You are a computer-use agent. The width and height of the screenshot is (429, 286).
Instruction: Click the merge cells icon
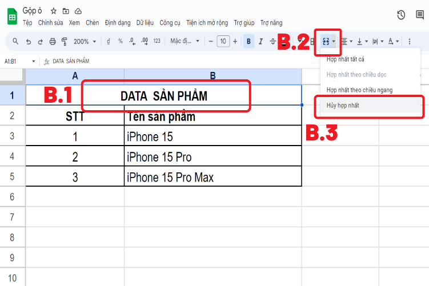(x=326, y=42)
